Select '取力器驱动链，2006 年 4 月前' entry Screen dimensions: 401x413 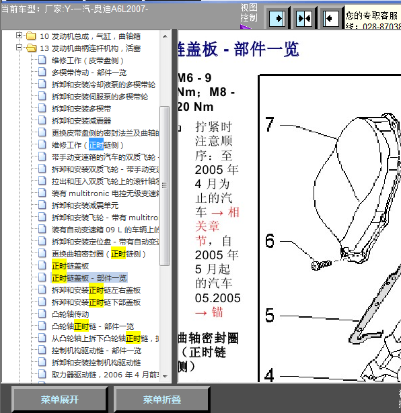(x=105, y=375)
